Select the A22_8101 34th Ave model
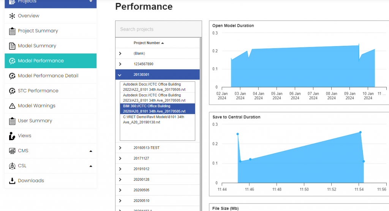 (x=157, y=87)
